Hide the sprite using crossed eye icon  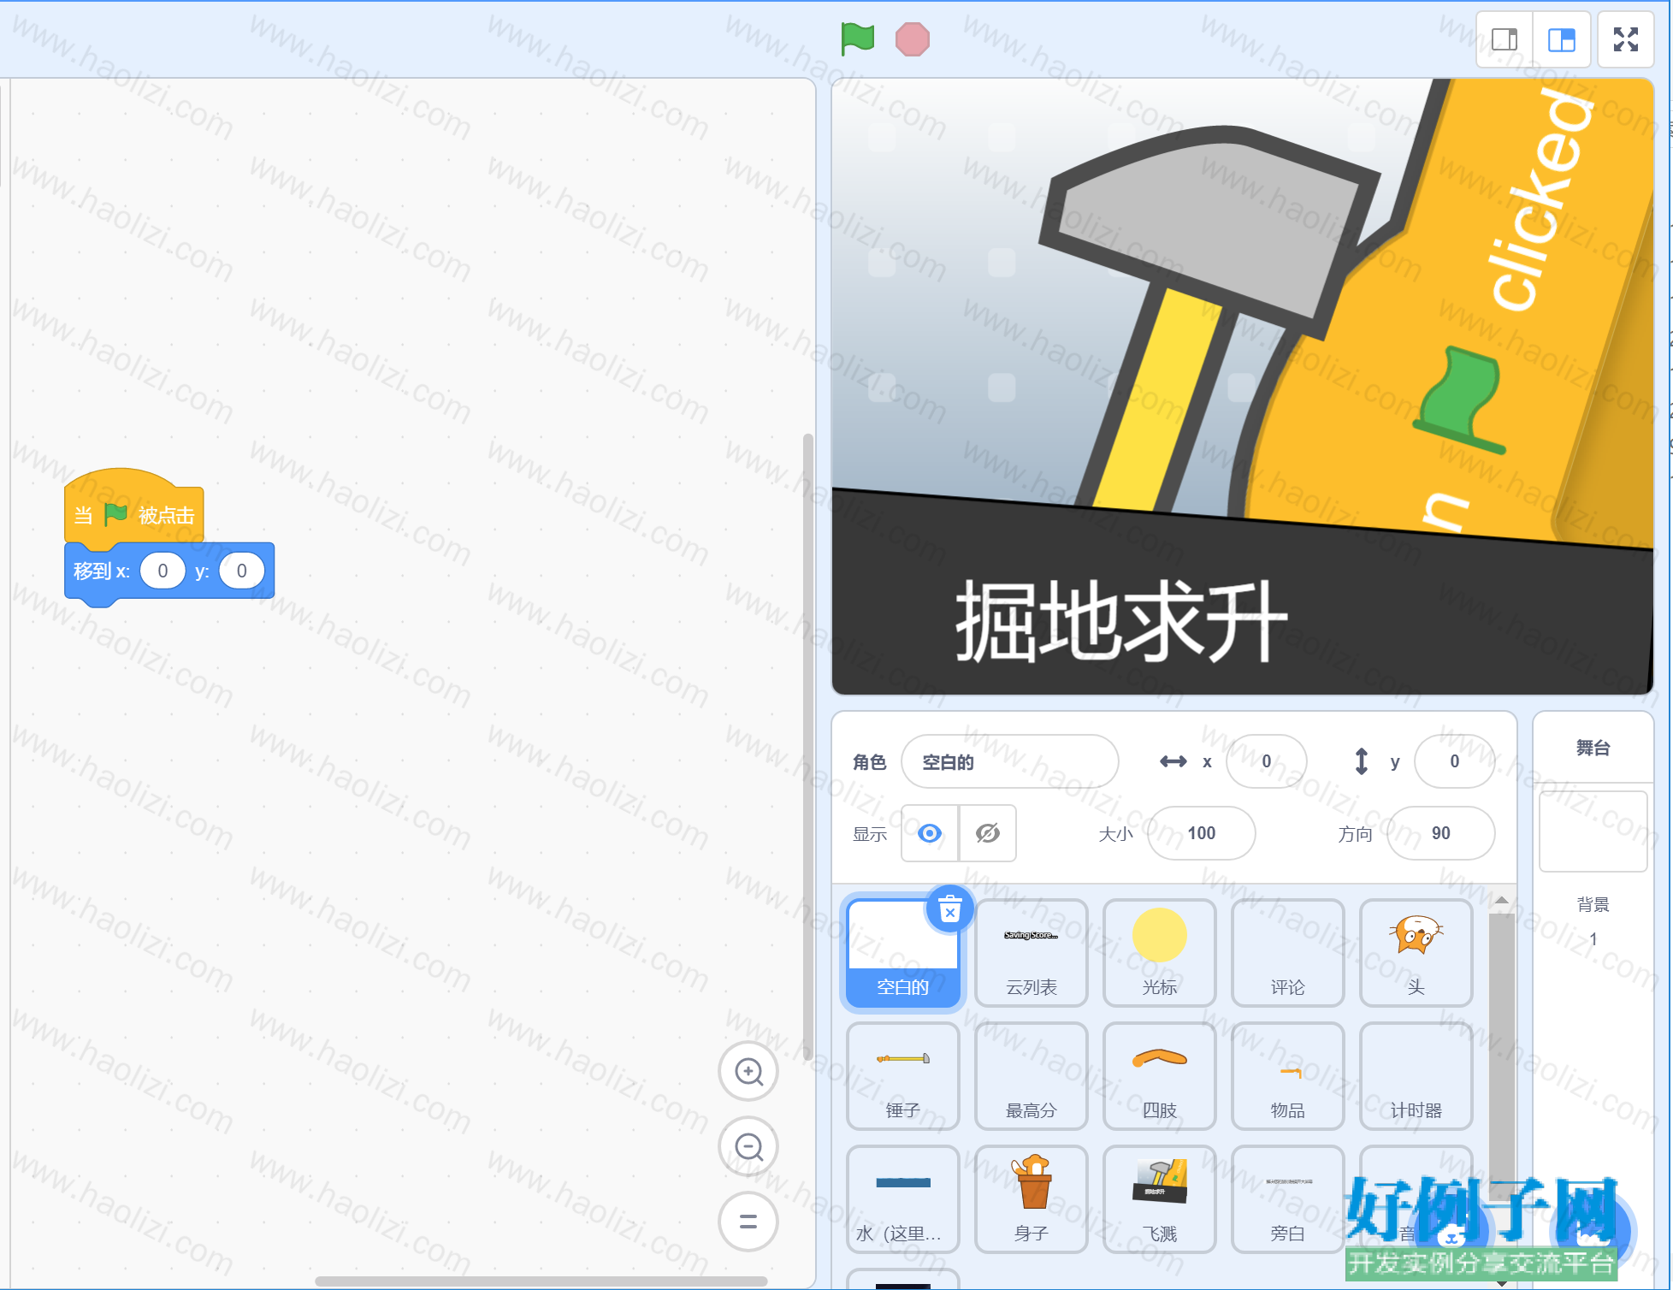pyautogui.click(x=988, y=833)
